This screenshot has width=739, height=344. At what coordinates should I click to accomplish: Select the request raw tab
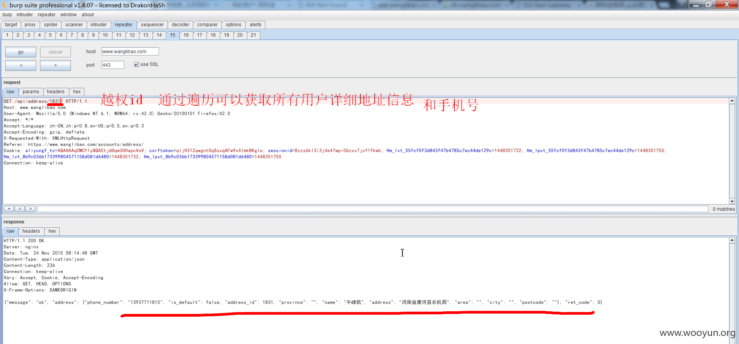(x=10, y=92)
